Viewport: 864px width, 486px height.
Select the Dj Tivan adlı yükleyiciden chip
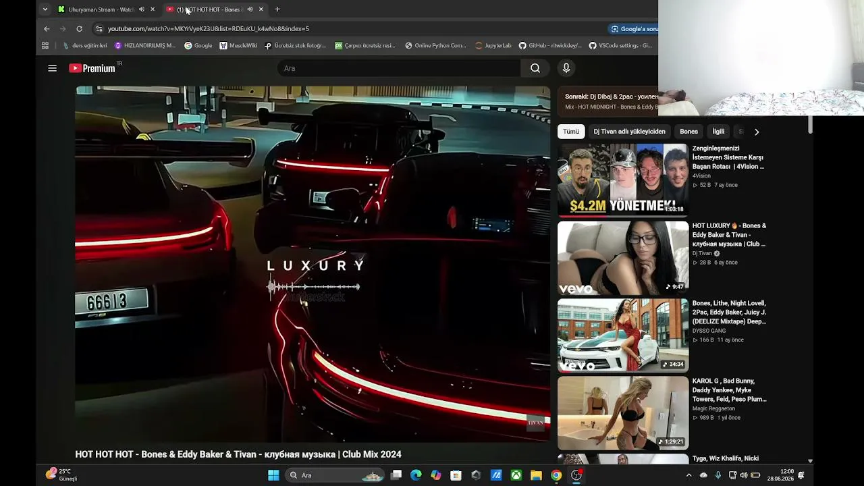[x=629, y=132]
